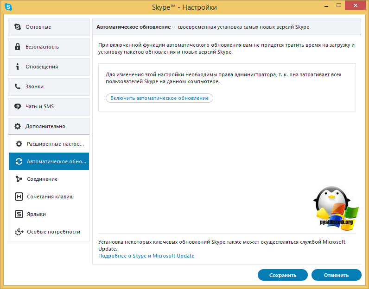Click the Skype icon beside Основные
The width and height of the screenshot is (369, 289).
[x=18, y=27]
